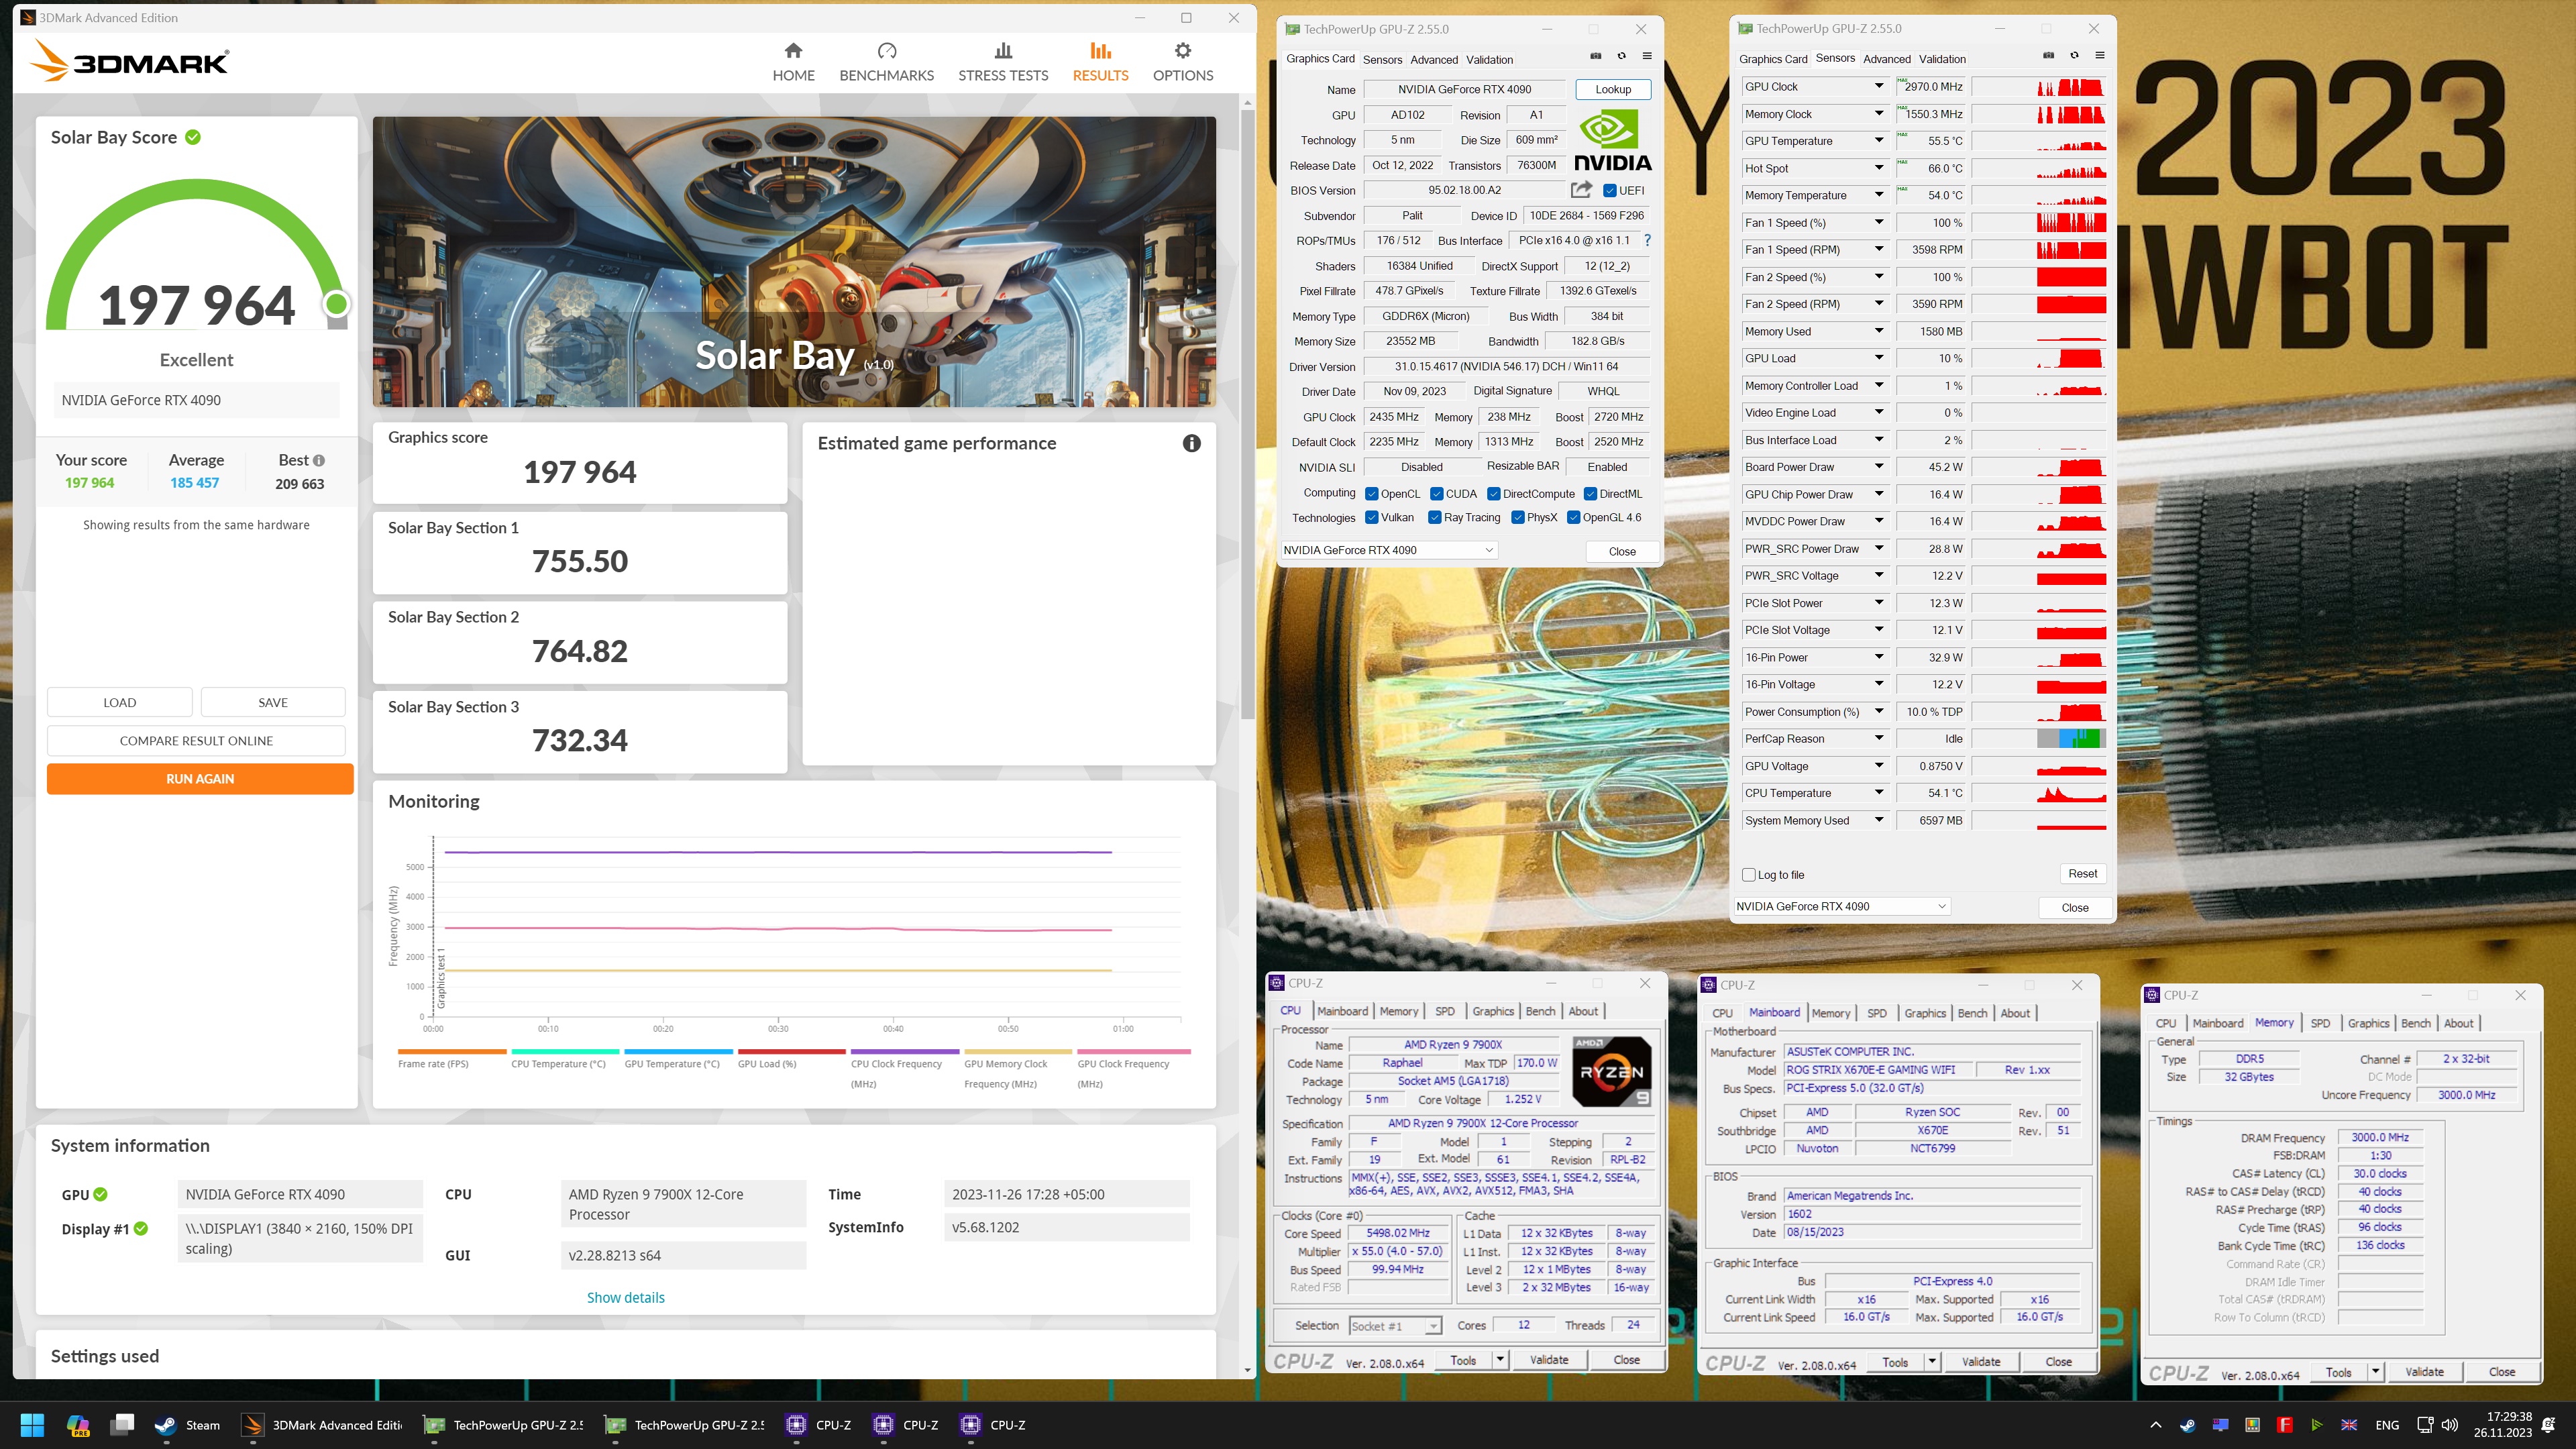
Task: Click the BIOS export share icon in GPU-Z
Action: (1581, 189)
